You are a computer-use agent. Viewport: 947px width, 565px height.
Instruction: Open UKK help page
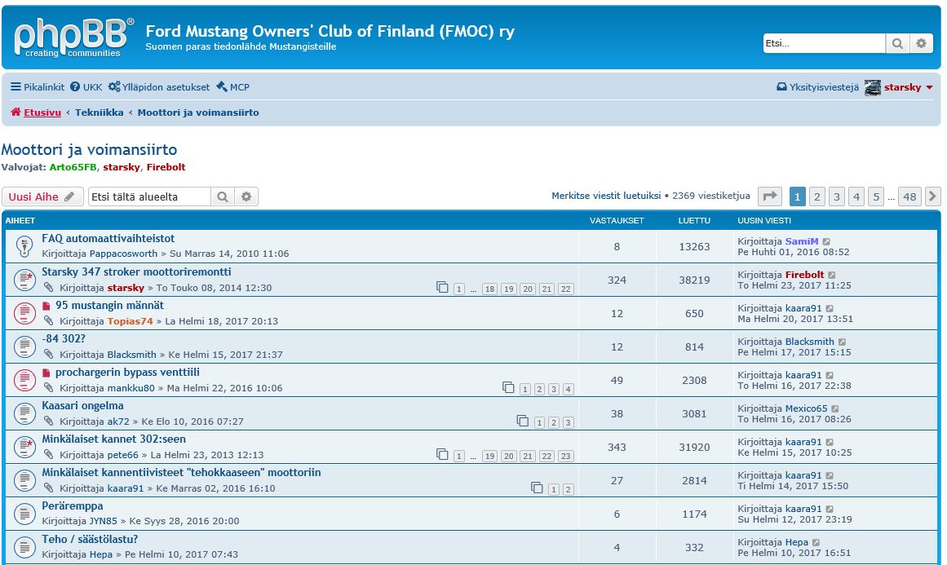[x=86, y=87]
